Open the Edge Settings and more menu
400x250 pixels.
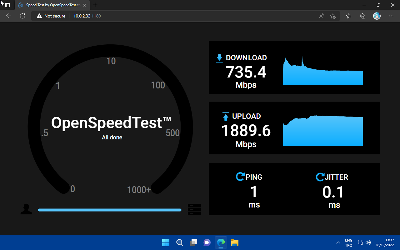coord(391,16)
